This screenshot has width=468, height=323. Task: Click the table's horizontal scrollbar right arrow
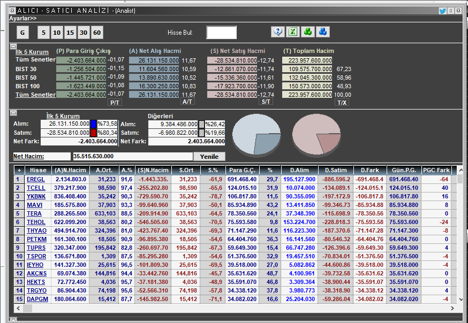[452, 309]
